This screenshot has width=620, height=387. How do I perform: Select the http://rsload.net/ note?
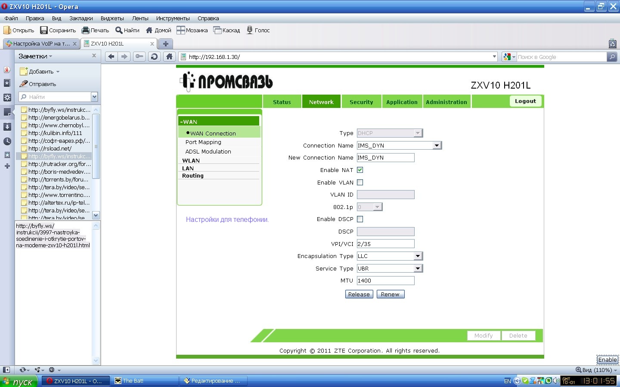tap(50, 148)
